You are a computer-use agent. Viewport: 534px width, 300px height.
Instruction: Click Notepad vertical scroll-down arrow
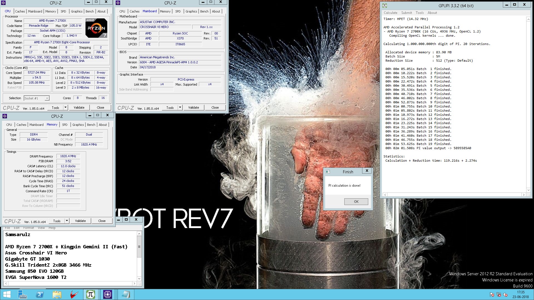[139, 279]
